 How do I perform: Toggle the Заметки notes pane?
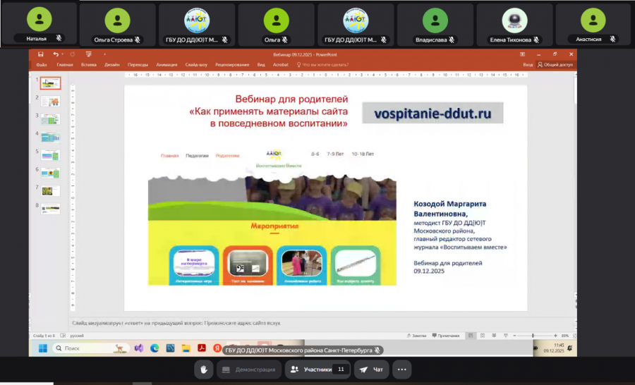point(418,336)
